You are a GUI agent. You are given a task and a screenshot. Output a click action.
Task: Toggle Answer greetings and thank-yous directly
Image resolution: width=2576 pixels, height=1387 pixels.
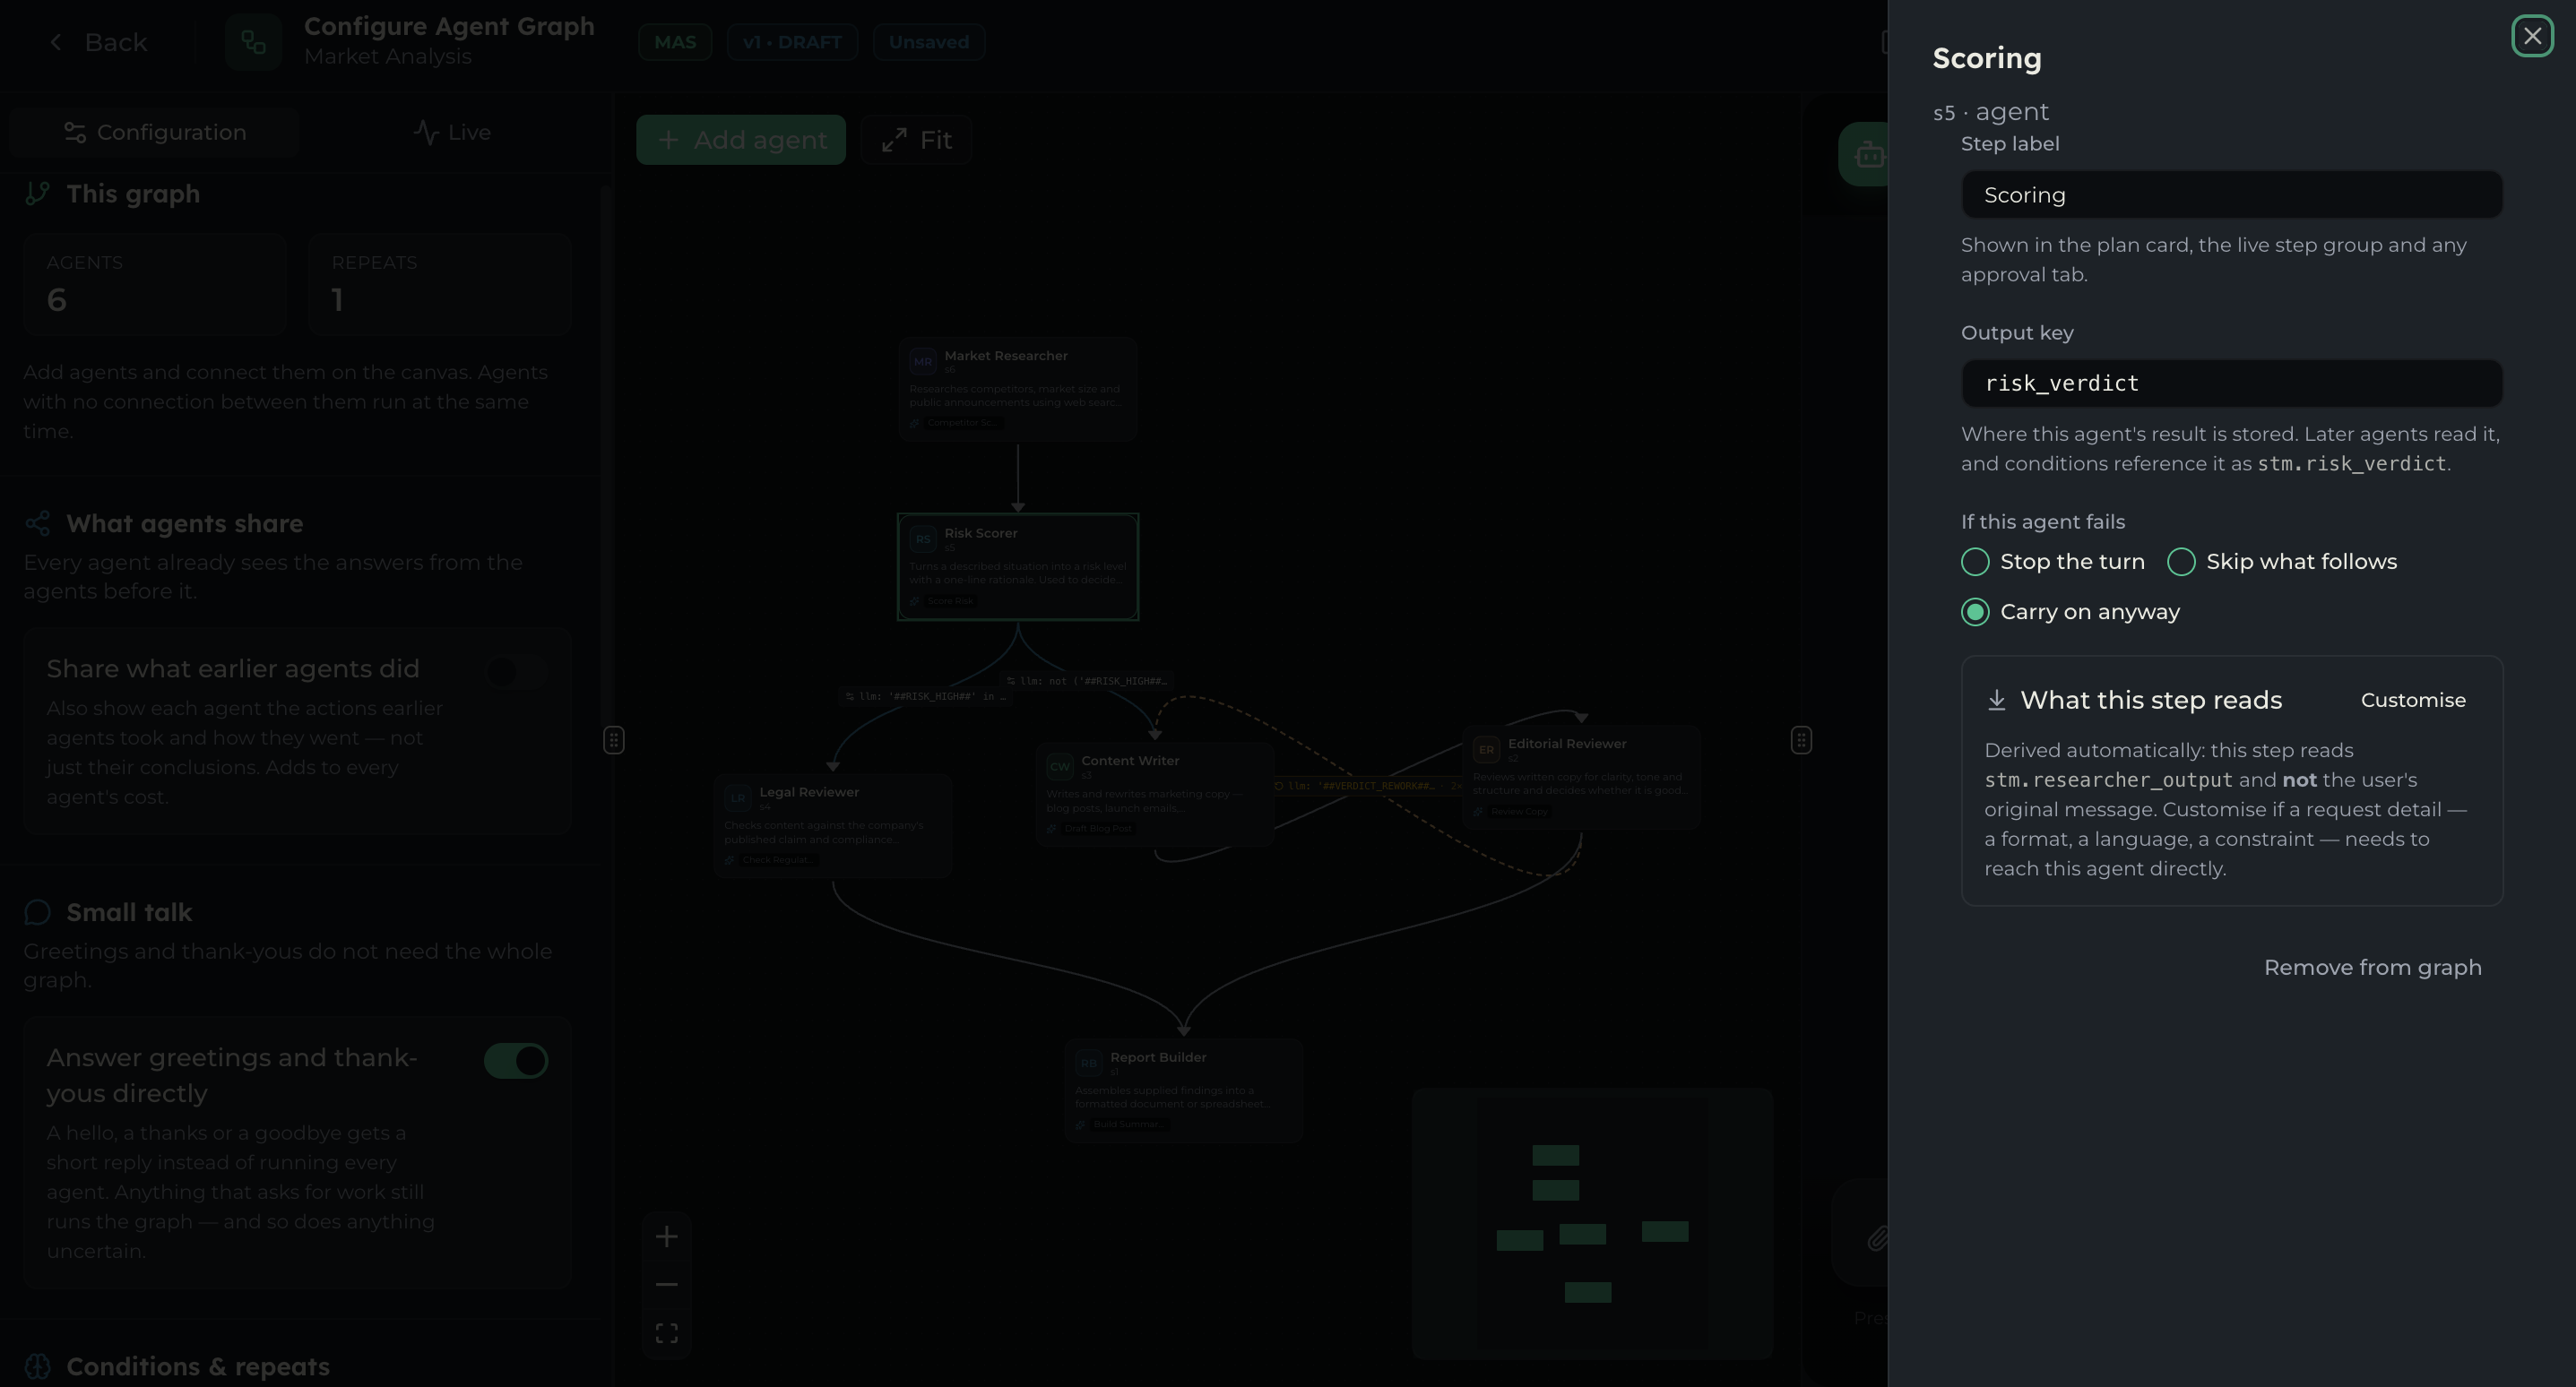click(x=516, y=1061)
